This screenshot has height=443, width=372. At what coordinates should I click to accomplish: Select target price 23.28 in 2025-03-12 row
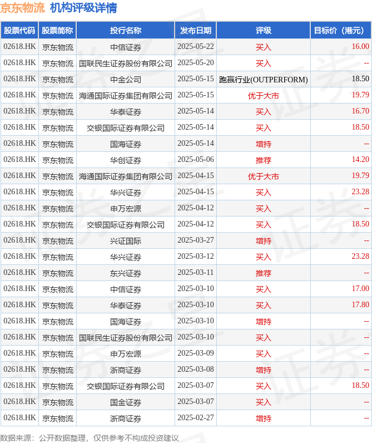point(360,256)
